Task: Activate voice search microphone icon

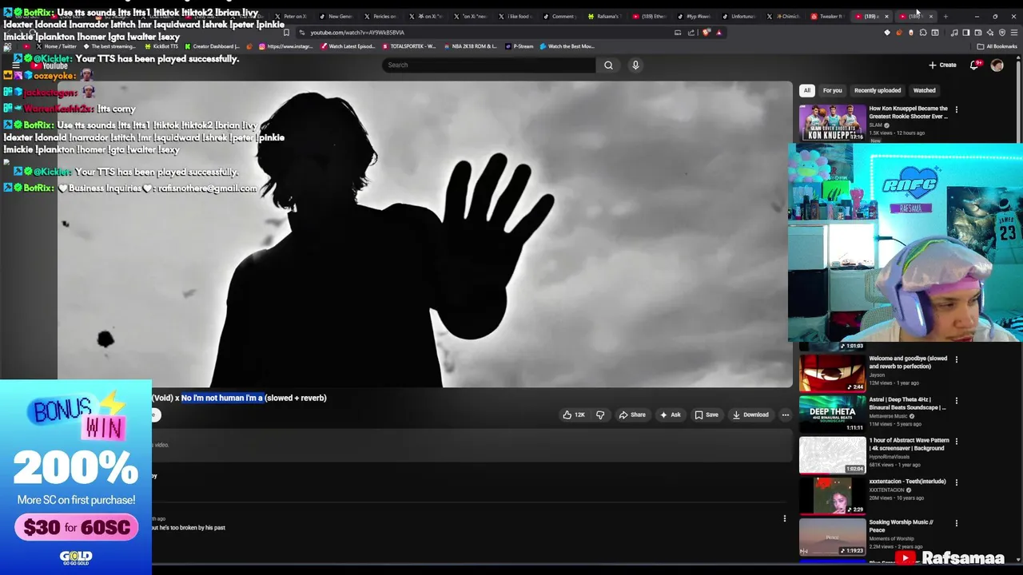Action: coord(635,65)
